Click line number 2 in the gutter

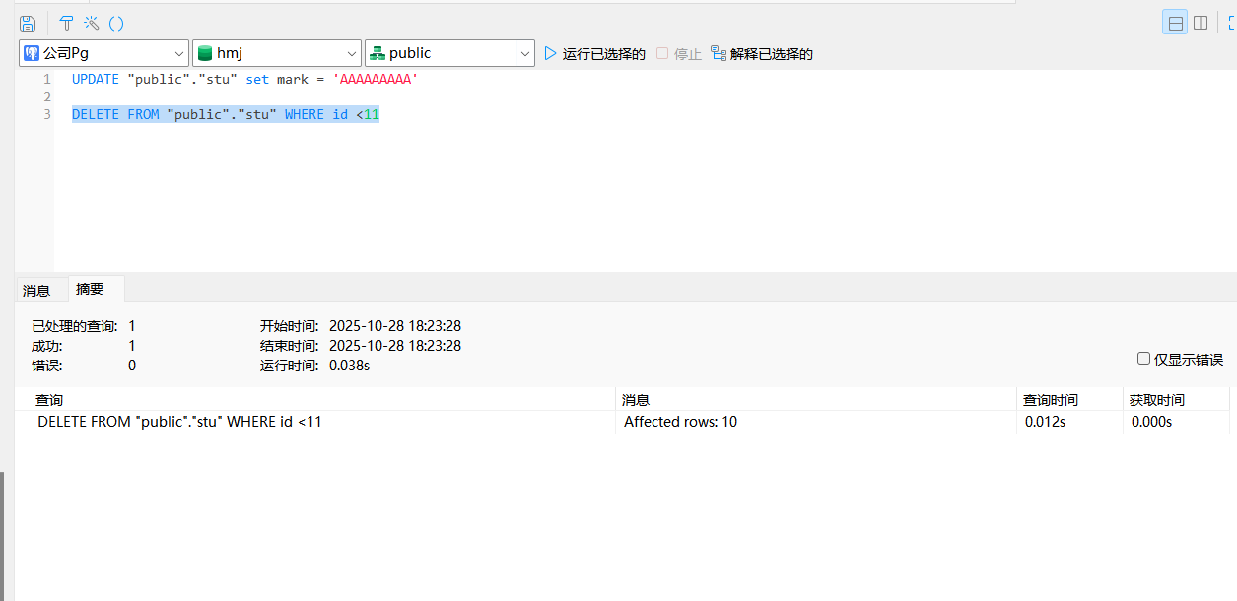point(46,97)
